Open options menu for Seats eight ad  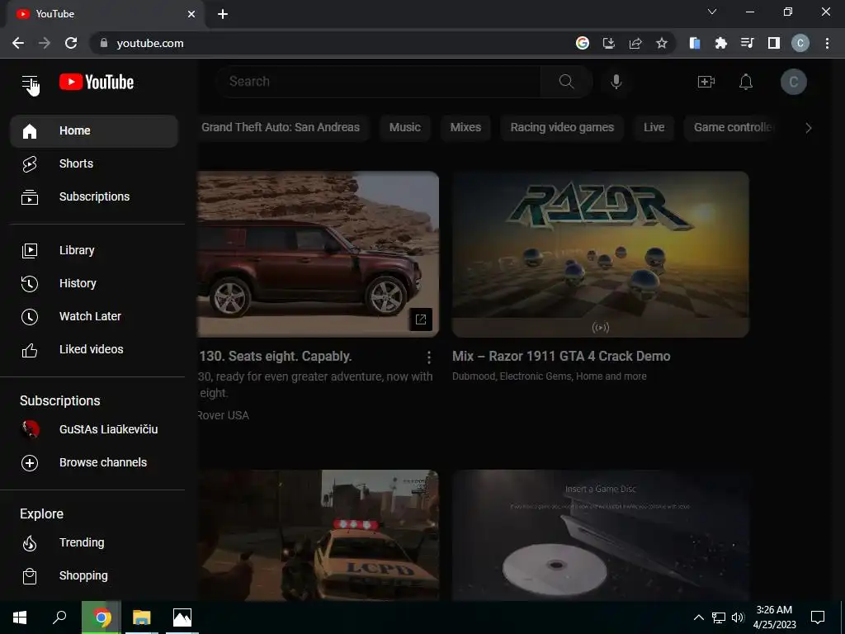click(x=428, y=357)
